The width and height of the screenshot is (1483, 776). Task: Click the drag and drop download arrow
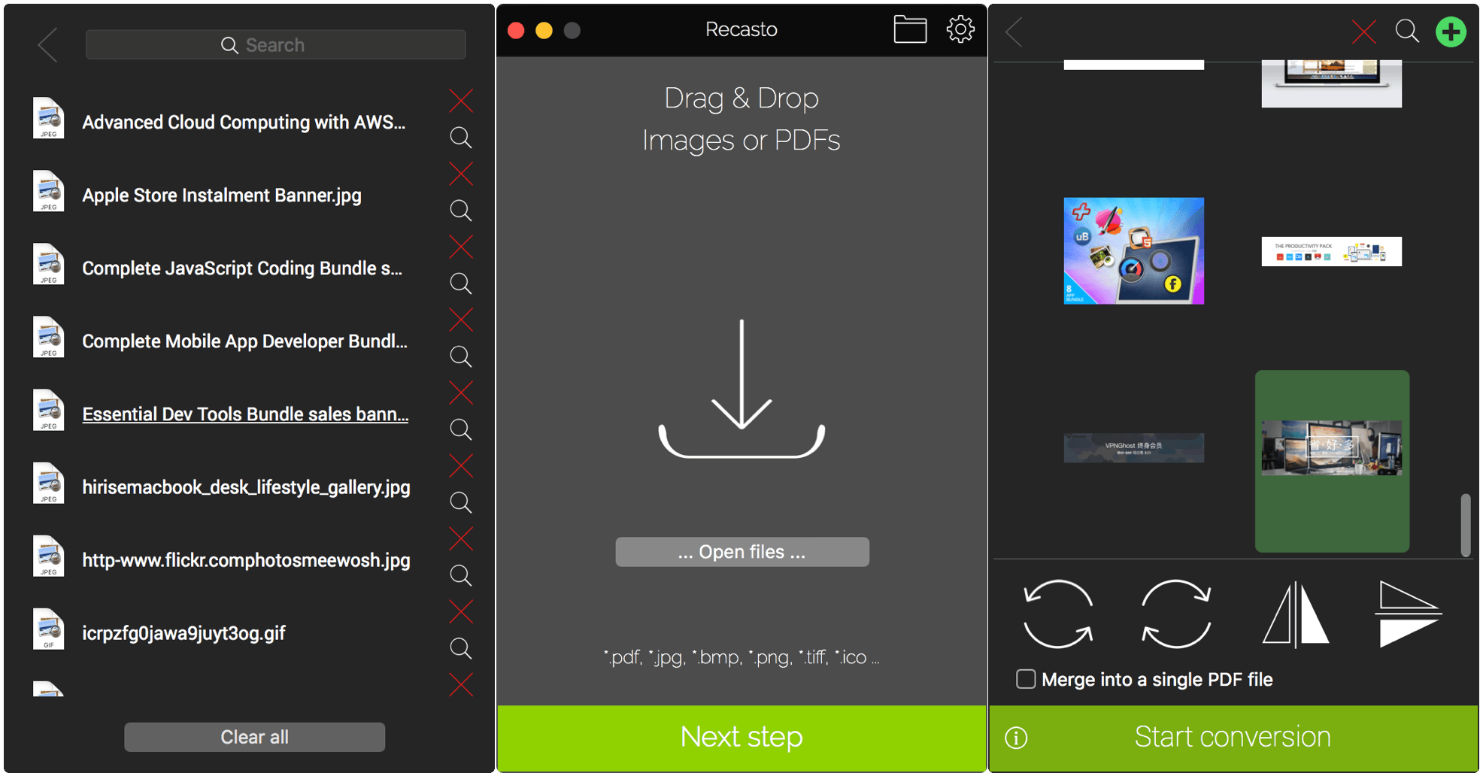[741, 388]
